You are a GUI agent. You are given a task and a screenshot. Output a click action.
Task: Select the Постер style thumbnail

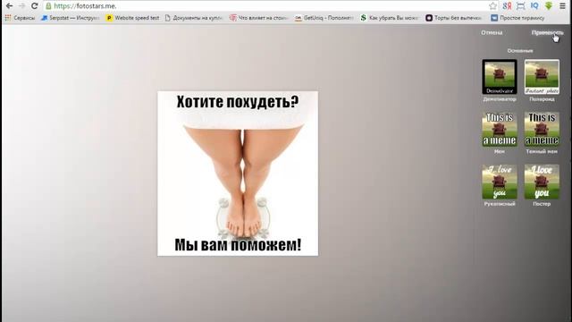coord(542,182)
